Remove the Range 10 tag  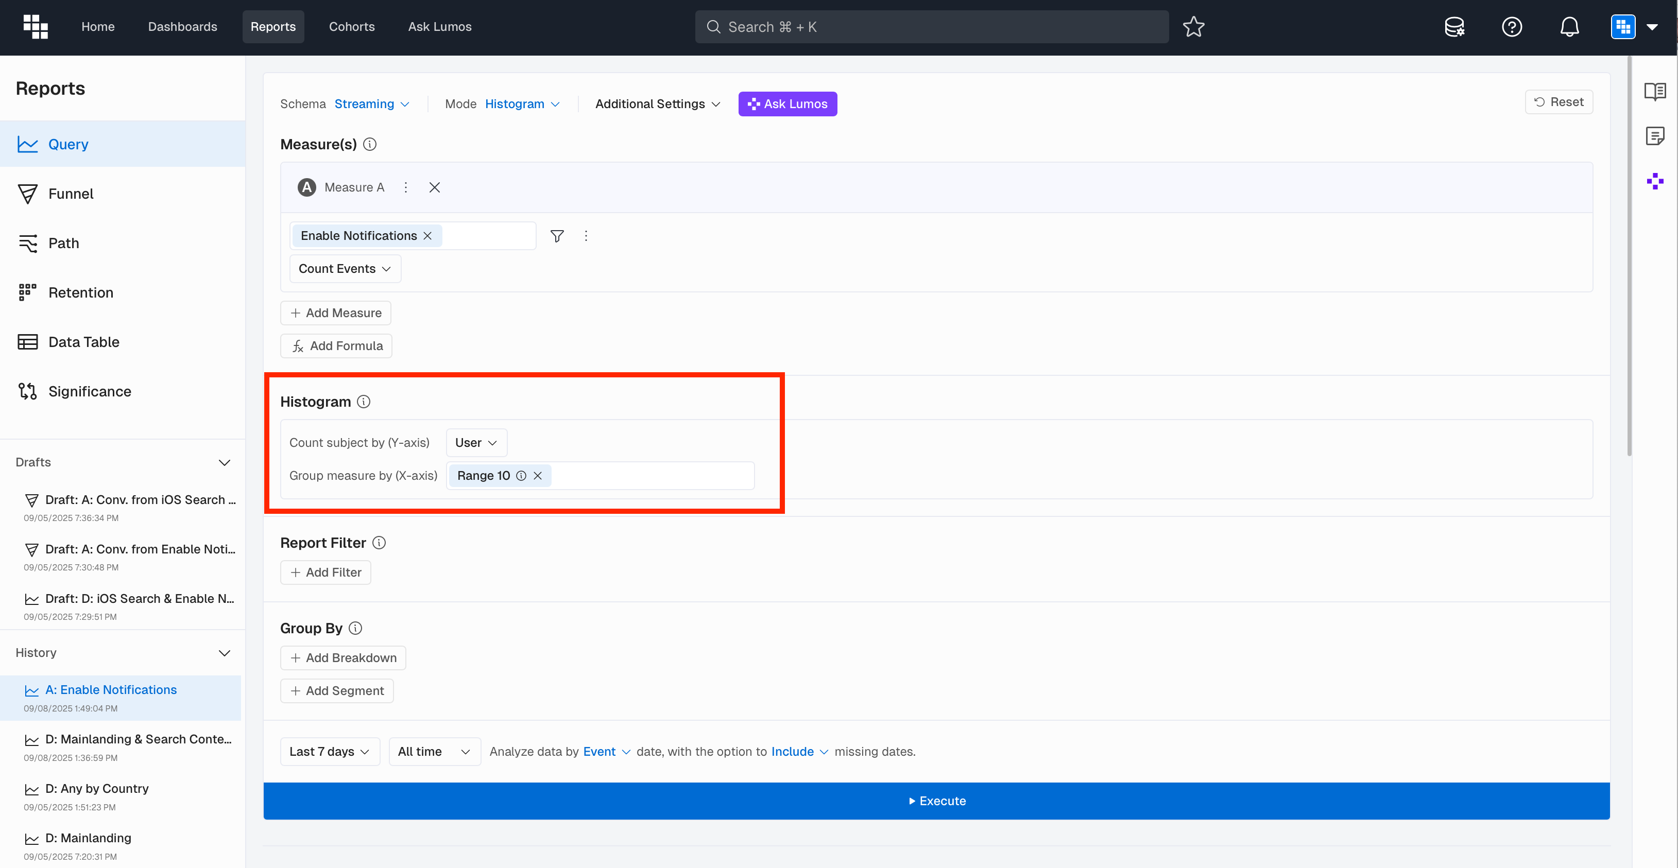pos(538,476)
